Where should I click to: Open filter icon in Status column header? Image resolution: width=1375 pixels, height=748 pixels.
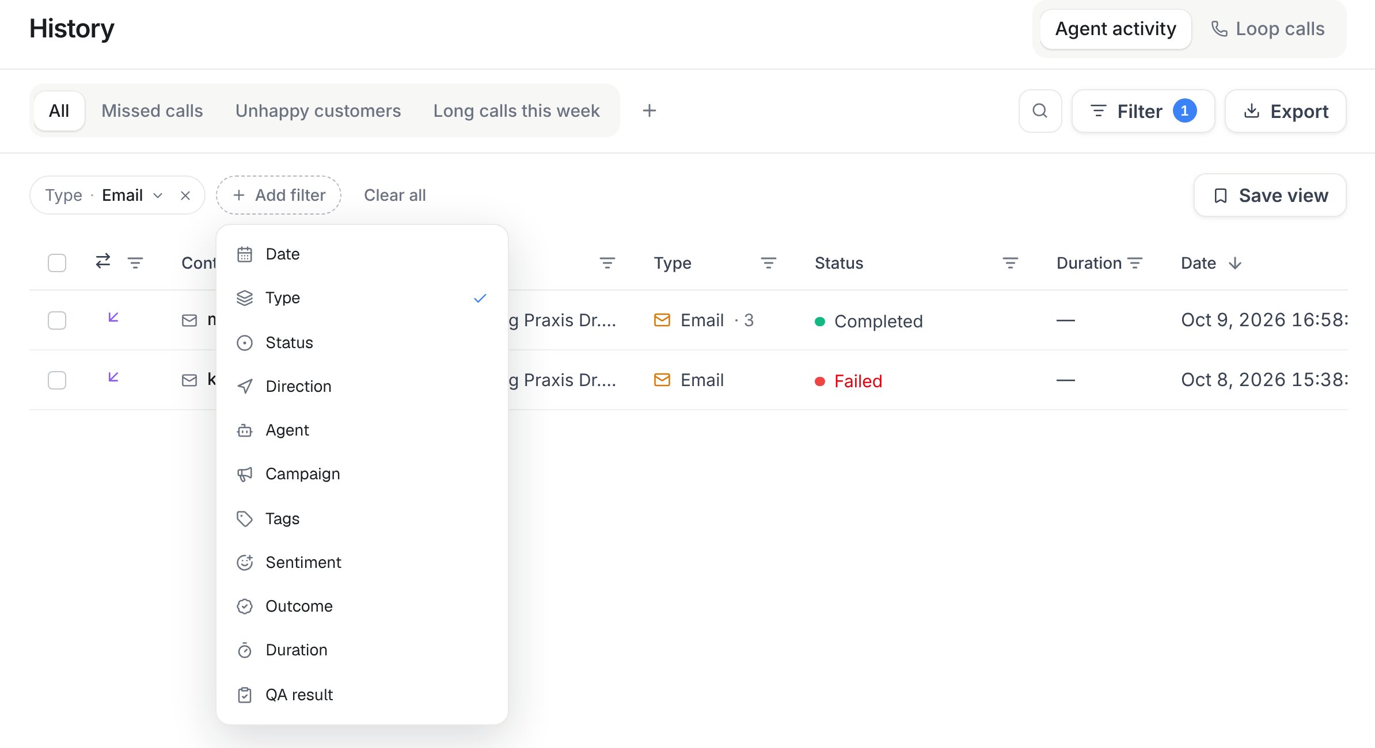pyautogui.click(x=1011, y=263)
